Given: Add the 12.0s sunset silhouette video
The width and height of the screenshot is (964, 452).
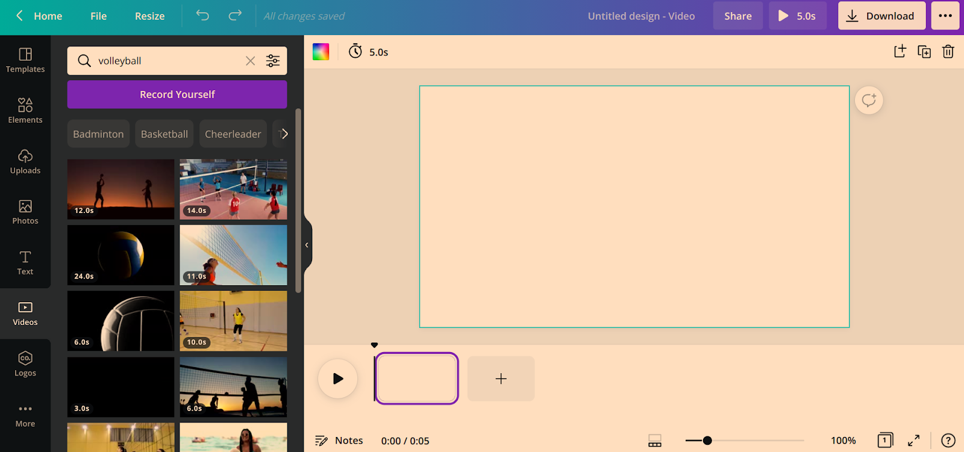Looking at the screenshot, I should coord(120,189).
